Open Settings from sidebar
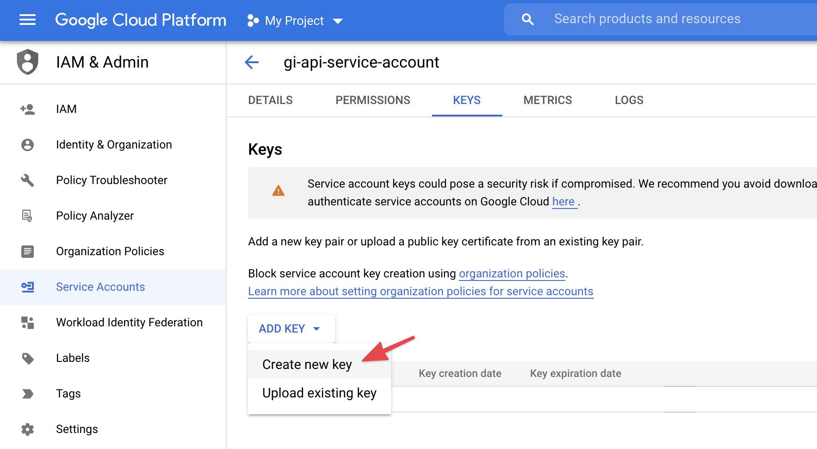The image size is (817, 449). pyautogui.click(x=113, y=429)
